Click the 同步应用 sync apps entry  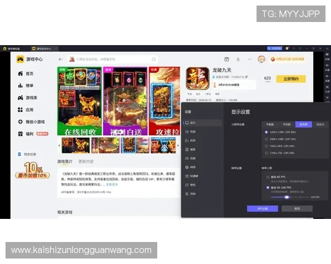pos(27,155)
